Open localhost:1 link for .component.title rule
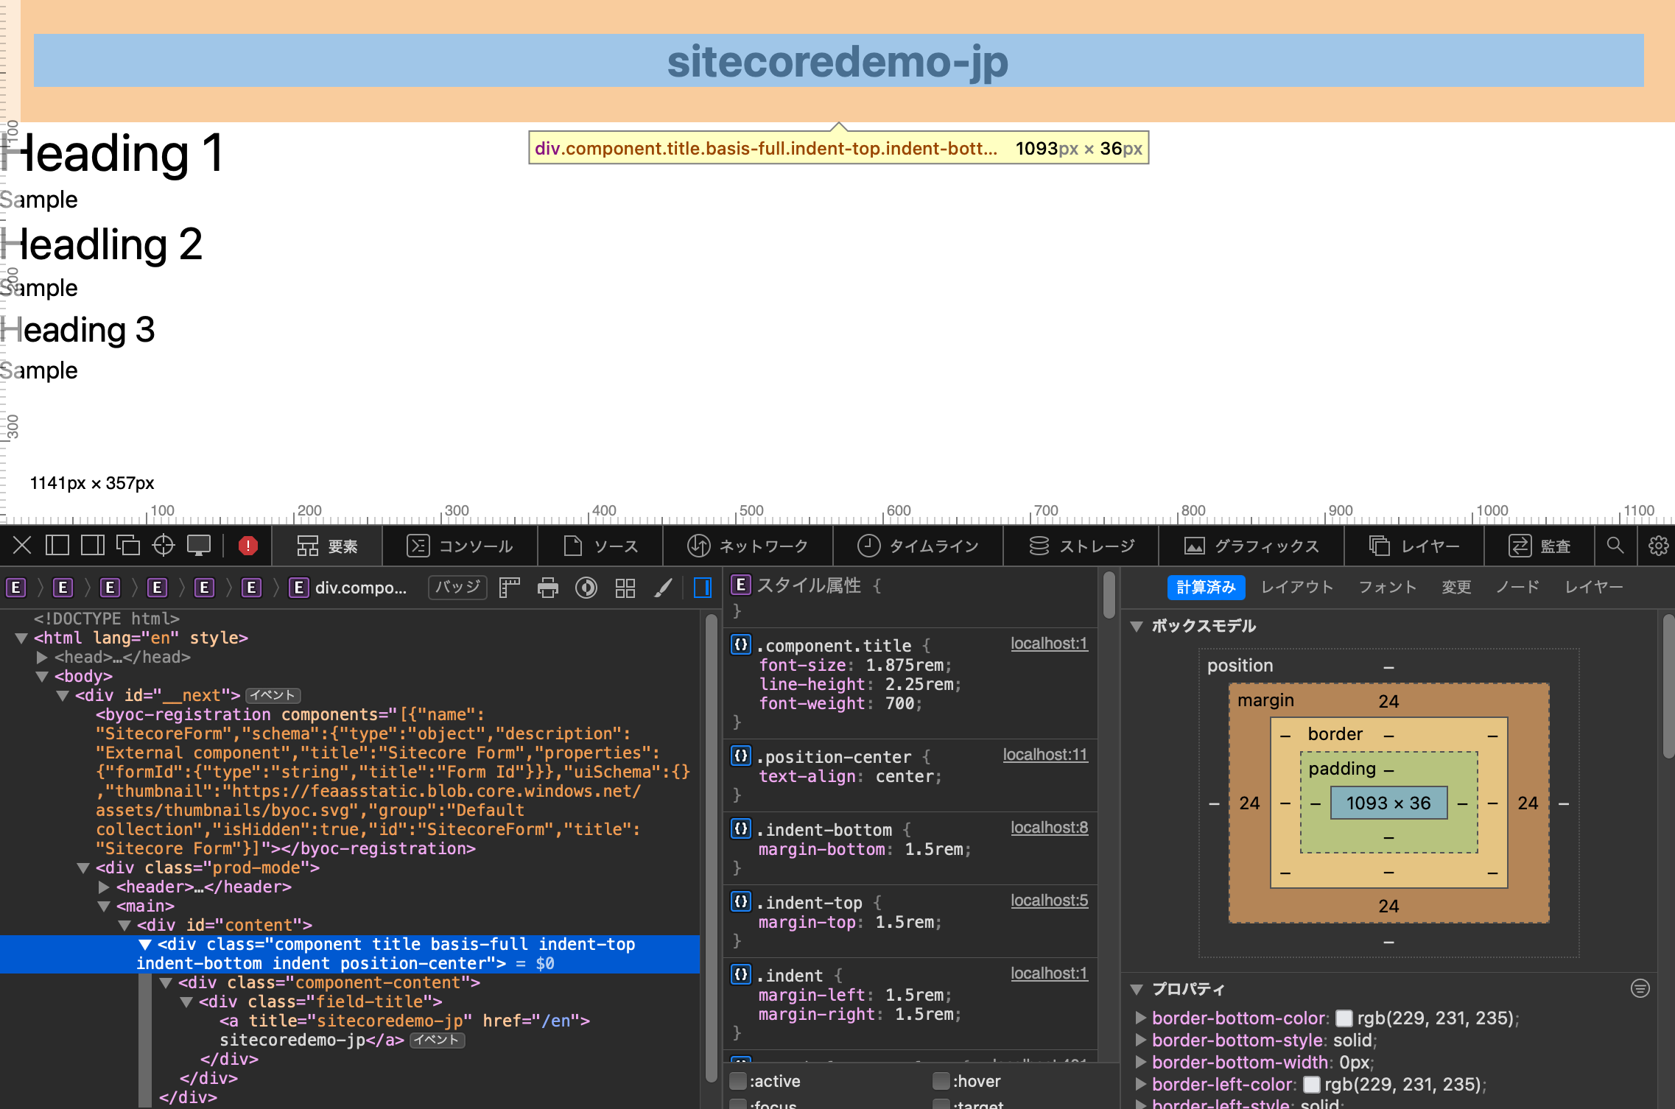Viewport: 1675px width, 1109px height. point(1049,643)
